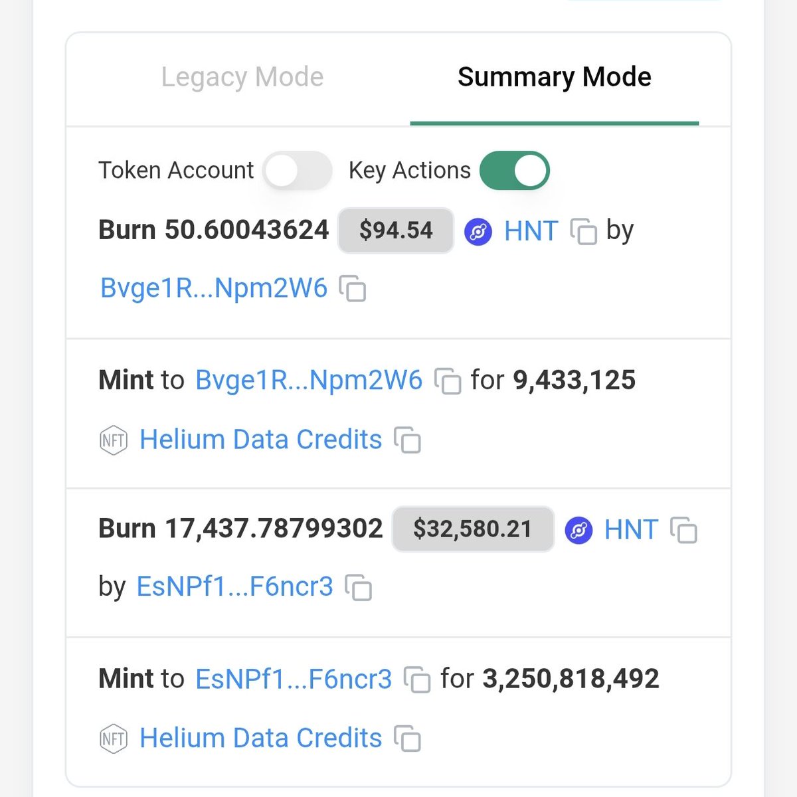
Task: Select the mint amount 9,433,125
Action: point(575,381)
